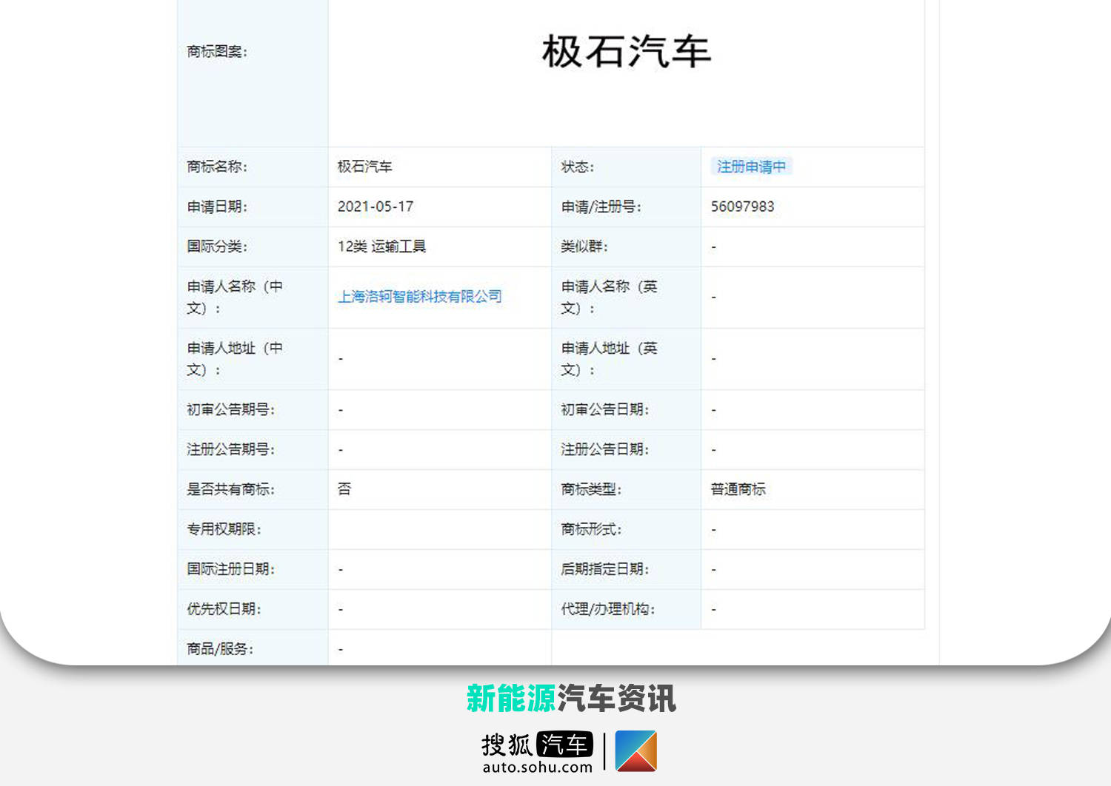Image resolution: width=1111 pixels, height=786 pixels.
Task: Click the 申请/注册号 field label
Action: click(x=601, y=206)
